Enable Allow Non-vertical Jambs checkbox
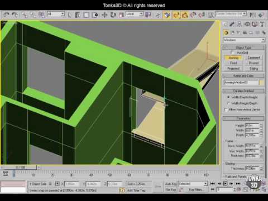The width and height of the screenshot is (268, 201). (x=226, y=109)
